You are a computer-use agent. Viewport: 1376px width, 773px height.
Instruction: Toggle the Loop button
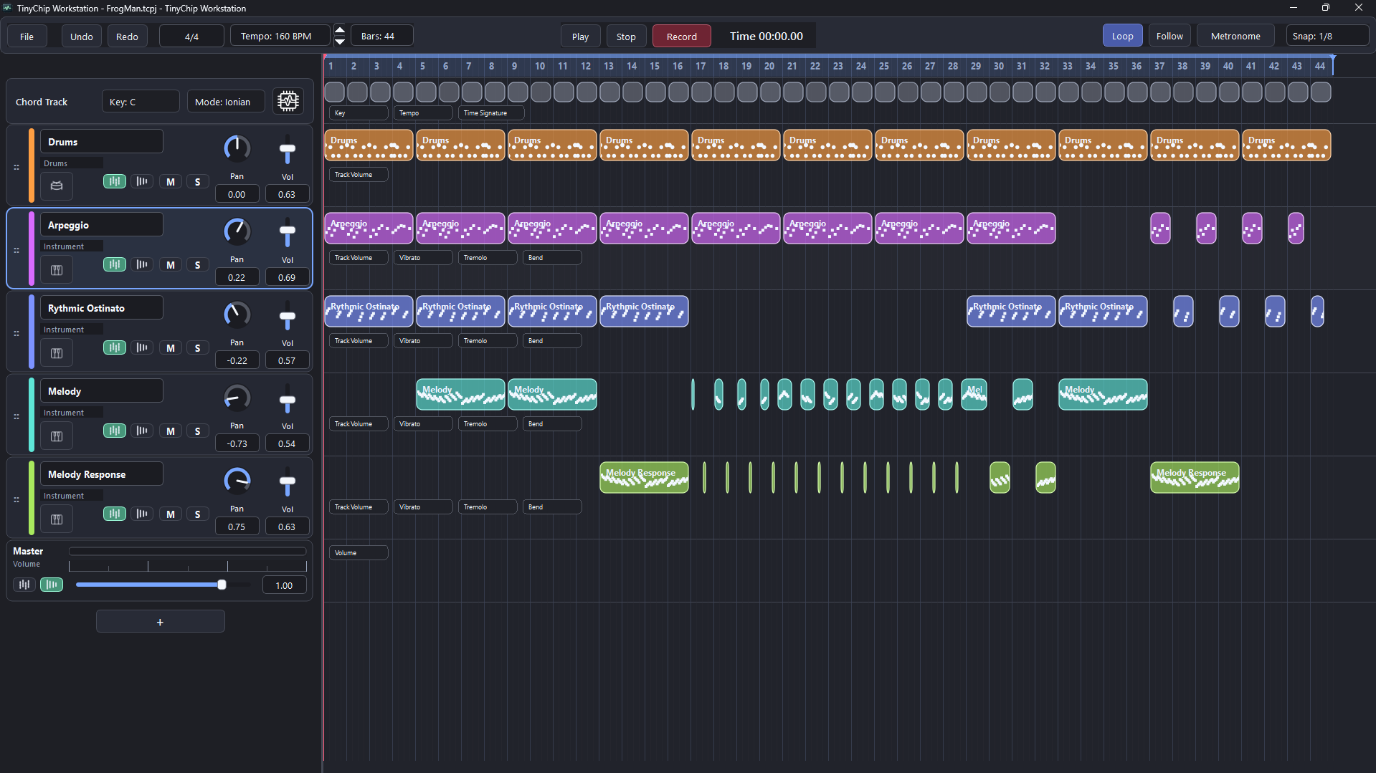[x=1122, y=36]
